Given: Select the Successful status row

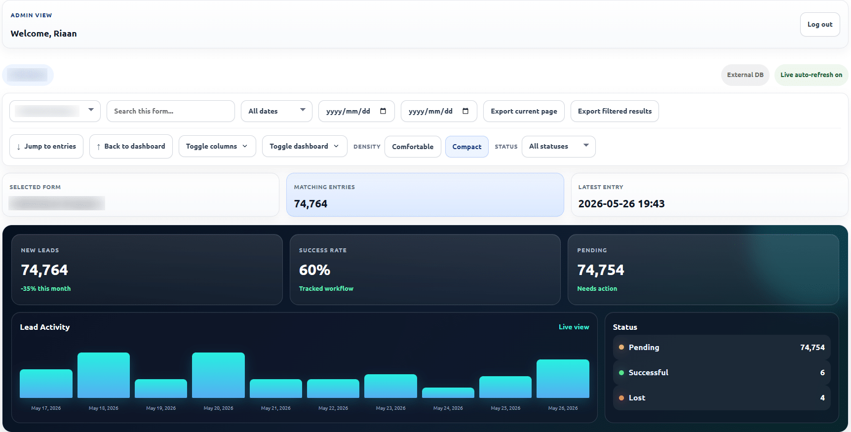Looking at the screenshot, I should click(722, 373).
